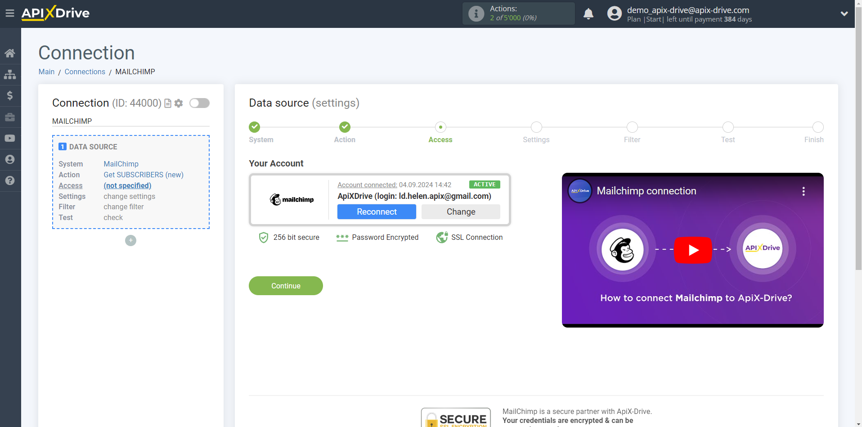Open the hamburger menu icon
Screen dimensions: 862x427
coord(9,13)
